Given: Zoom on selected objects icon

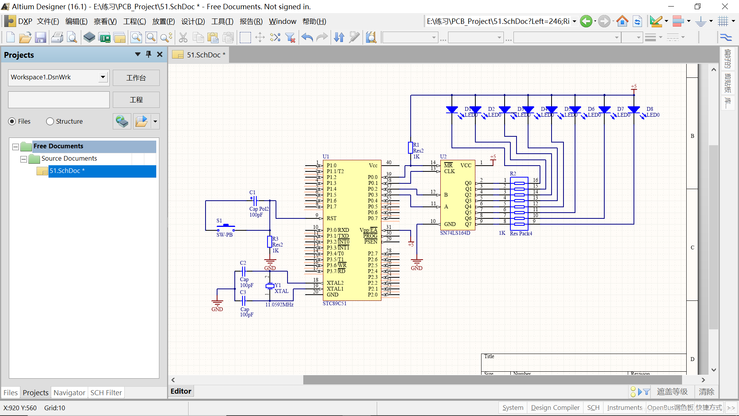Looking at the screenshot, I should pyautogui.click(x=166, y=37).
